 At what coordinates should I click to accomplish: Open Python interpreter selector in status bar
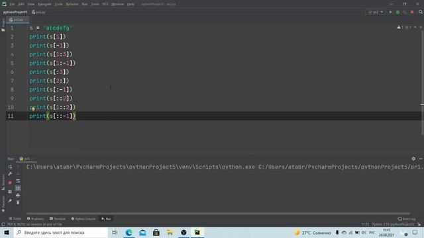(x=393, y=224)
